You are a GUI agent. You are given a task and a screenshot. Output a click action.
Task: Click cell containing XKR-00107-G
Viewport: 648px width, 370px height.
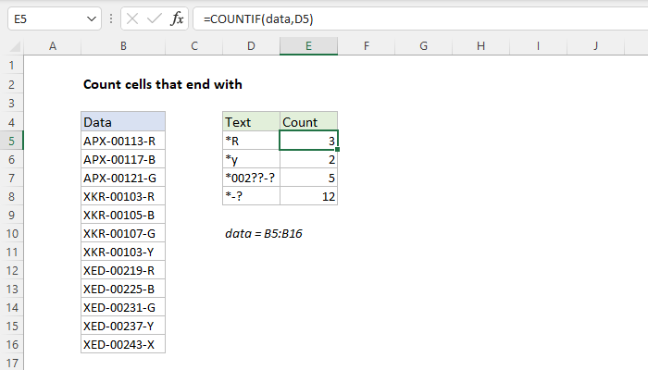123,233
